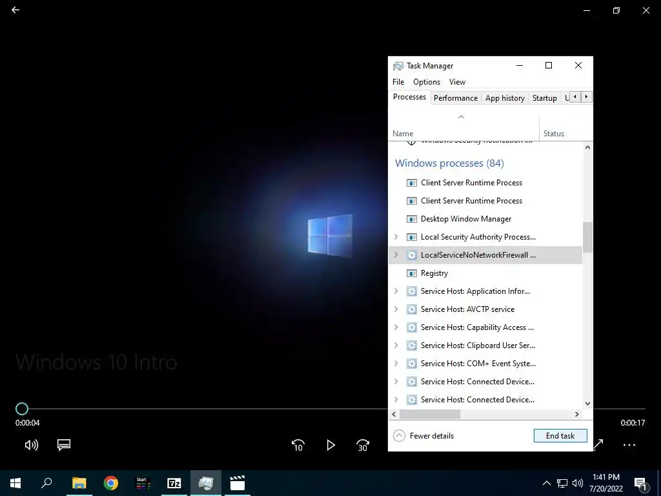Screen dimensions: 661x496
Task: Play the Windows 10 Intro video
Action: click(x=331, y=445)
